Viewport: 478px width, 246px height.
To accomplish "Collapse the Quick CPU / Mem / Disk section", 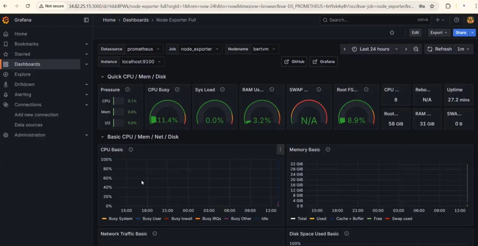I will click(x=102, y=76).
